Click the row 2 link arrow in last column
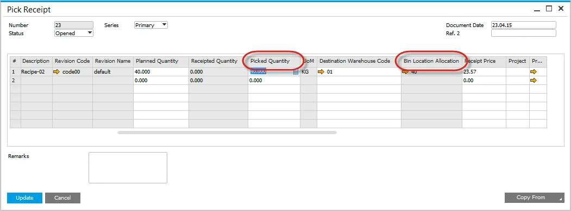The image size is (571, 211). point(534,81)
